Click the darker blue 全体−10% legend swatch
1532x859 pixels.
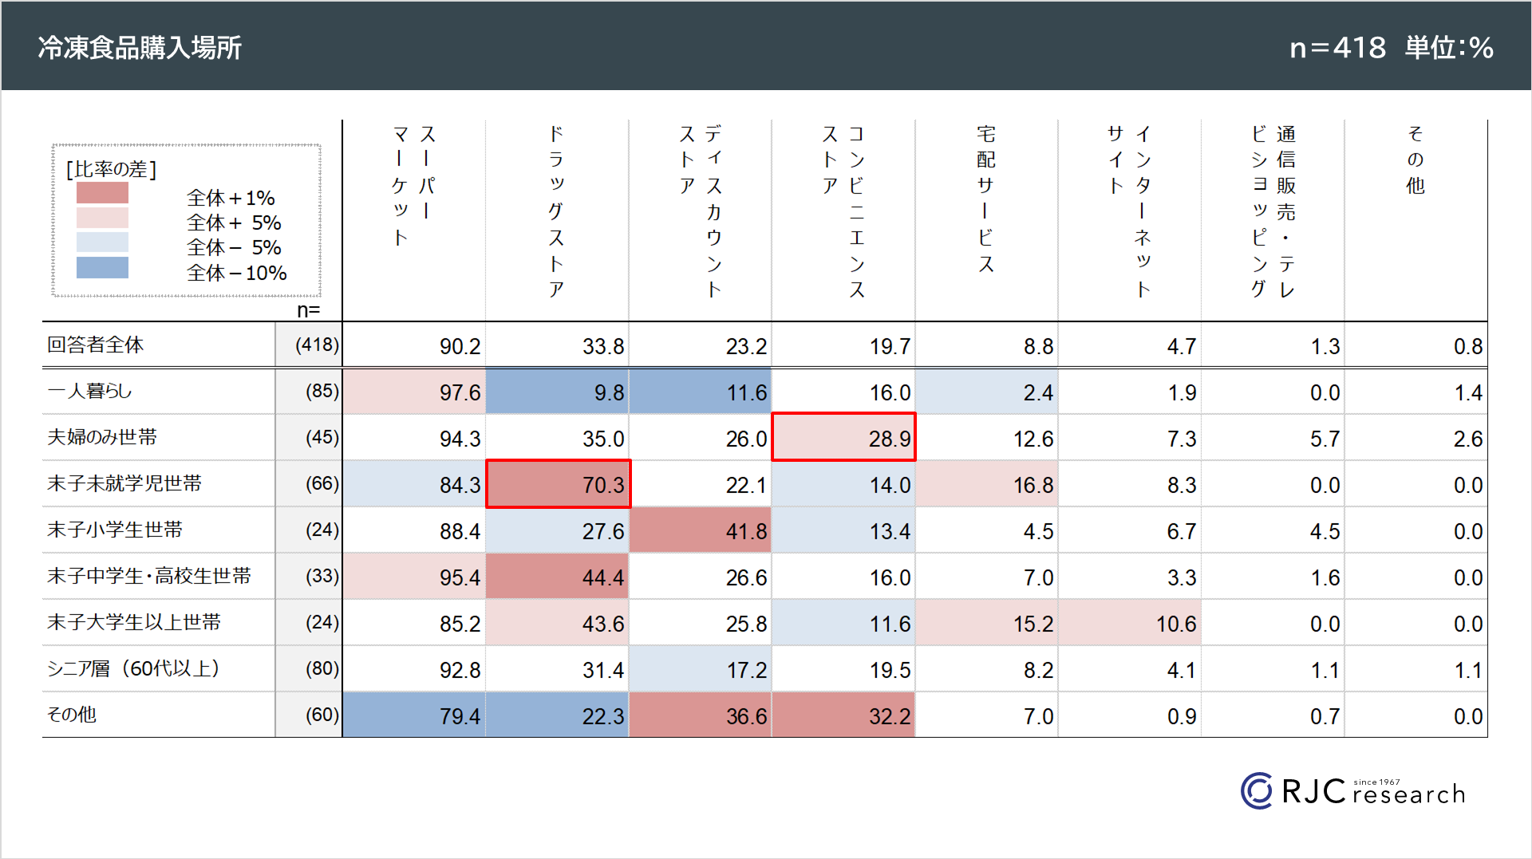click(102, 268)
